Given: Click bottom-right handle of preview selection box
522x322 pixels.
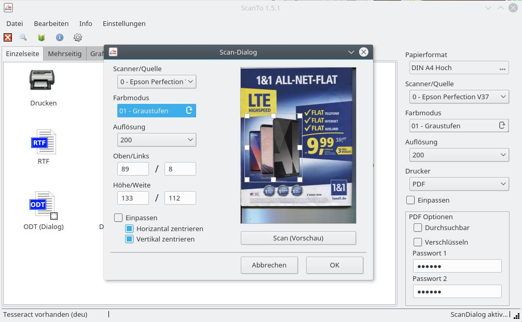Looking at the screenshot, I should coord(299,179).
